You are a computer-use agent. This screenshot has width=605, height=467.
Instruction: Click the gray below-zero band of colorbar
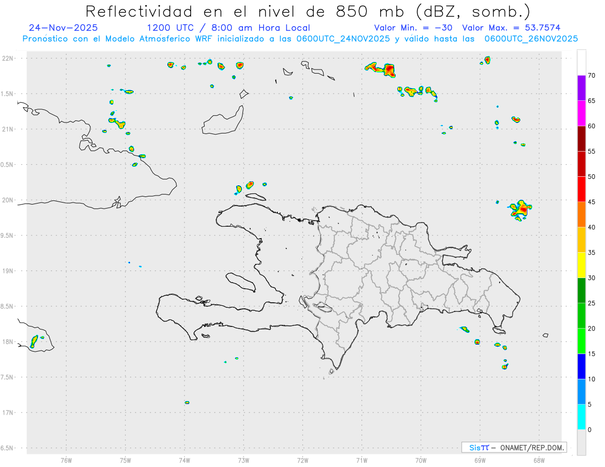tap(581, 442)
